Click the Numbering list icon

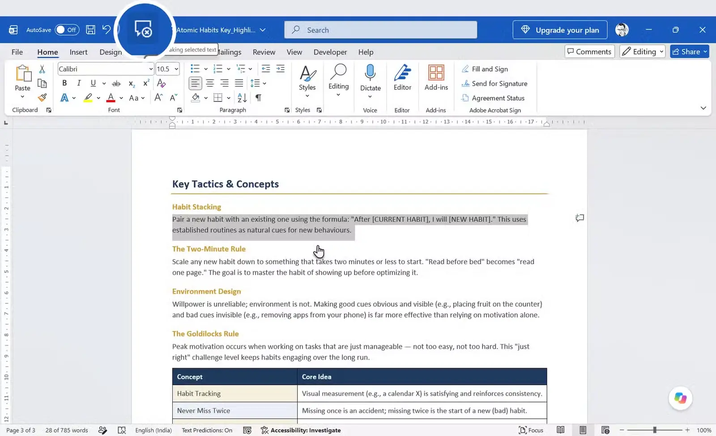(x=218, y=69)
